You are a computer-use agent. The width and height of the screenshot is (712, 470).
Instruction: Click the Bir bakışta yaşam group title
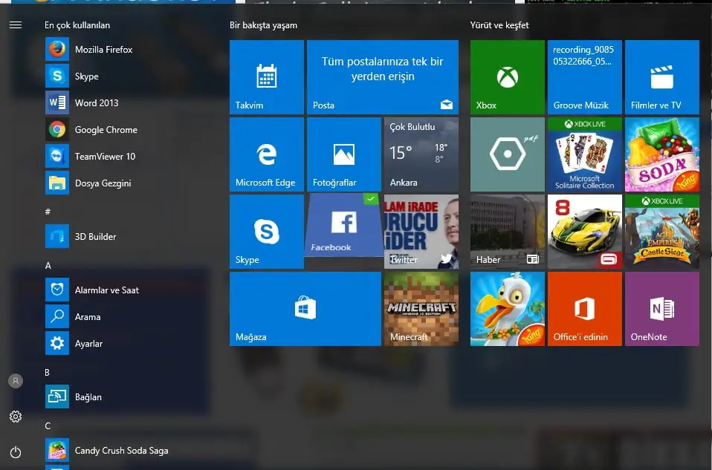[263, 25]
